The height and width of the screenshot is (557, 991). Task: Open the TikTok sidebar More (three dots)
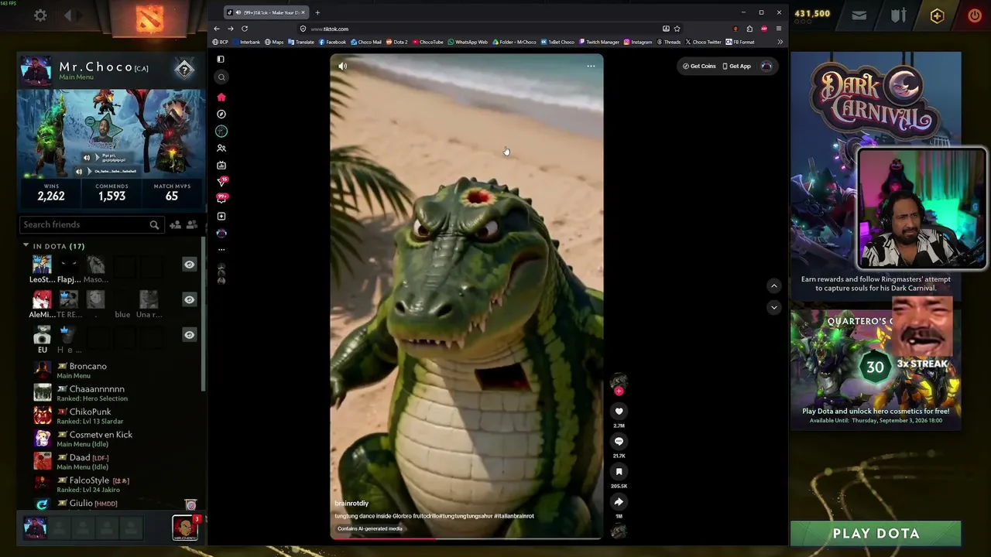(221, 250)
